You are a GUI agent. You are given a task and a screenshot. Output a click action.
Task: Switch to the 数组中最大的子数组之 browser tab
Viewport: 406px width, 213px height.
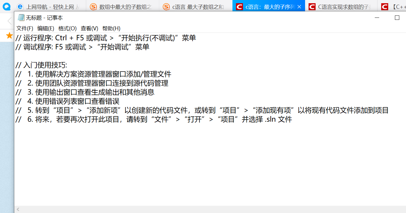(x=123, y=6)
